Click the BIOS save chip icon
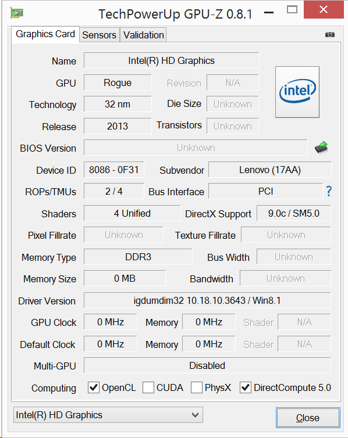 [321, 147]
